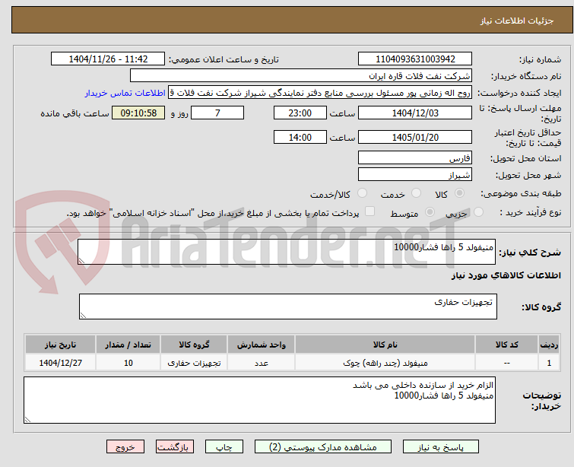574x467 pixels.
Task: Click the بازگشت back button
Action: 175,447
